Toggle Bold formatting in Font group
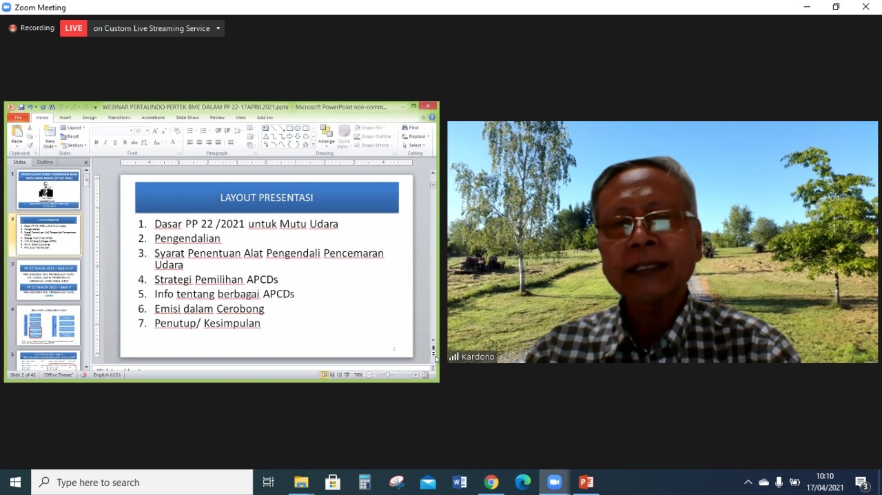The image size is (882, 495). [x=96, y=143]
